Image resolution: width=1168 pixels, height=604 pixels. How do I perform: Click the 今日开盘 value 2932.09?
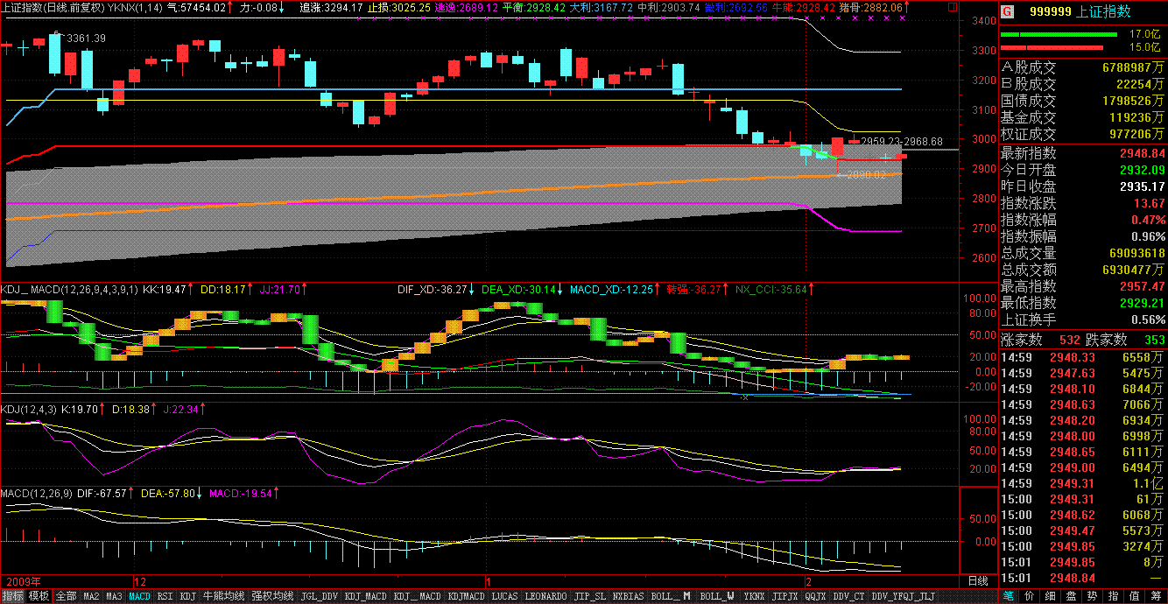(x=1142, y=170)
